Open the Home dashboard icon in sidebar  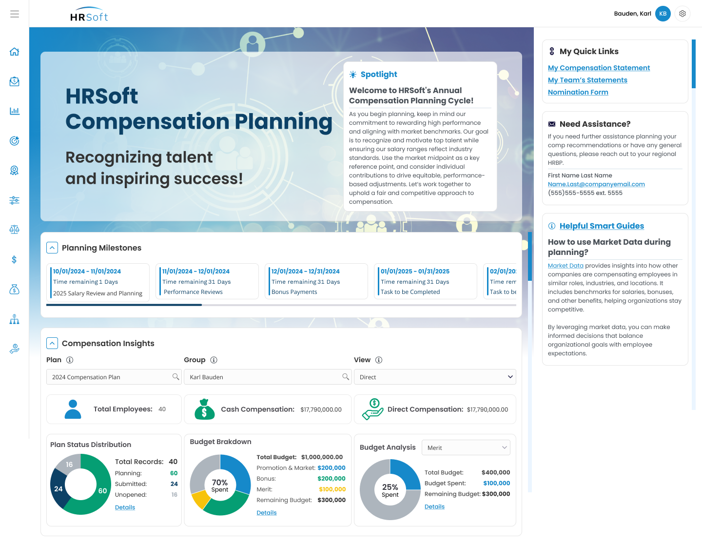[14, 51]
